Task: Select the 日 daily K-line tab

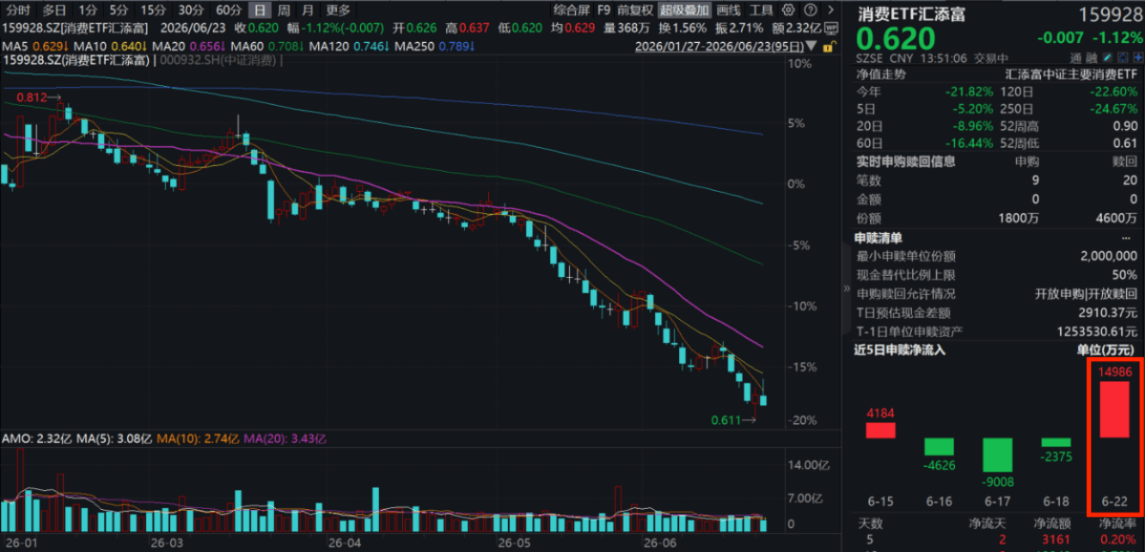Action: pyautogui.click(x=259, y=10)
